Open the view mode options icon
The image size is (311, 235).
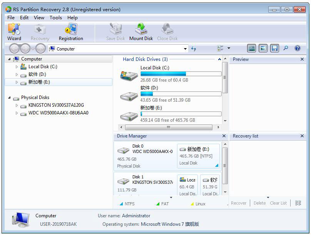[x=220, y=48]
